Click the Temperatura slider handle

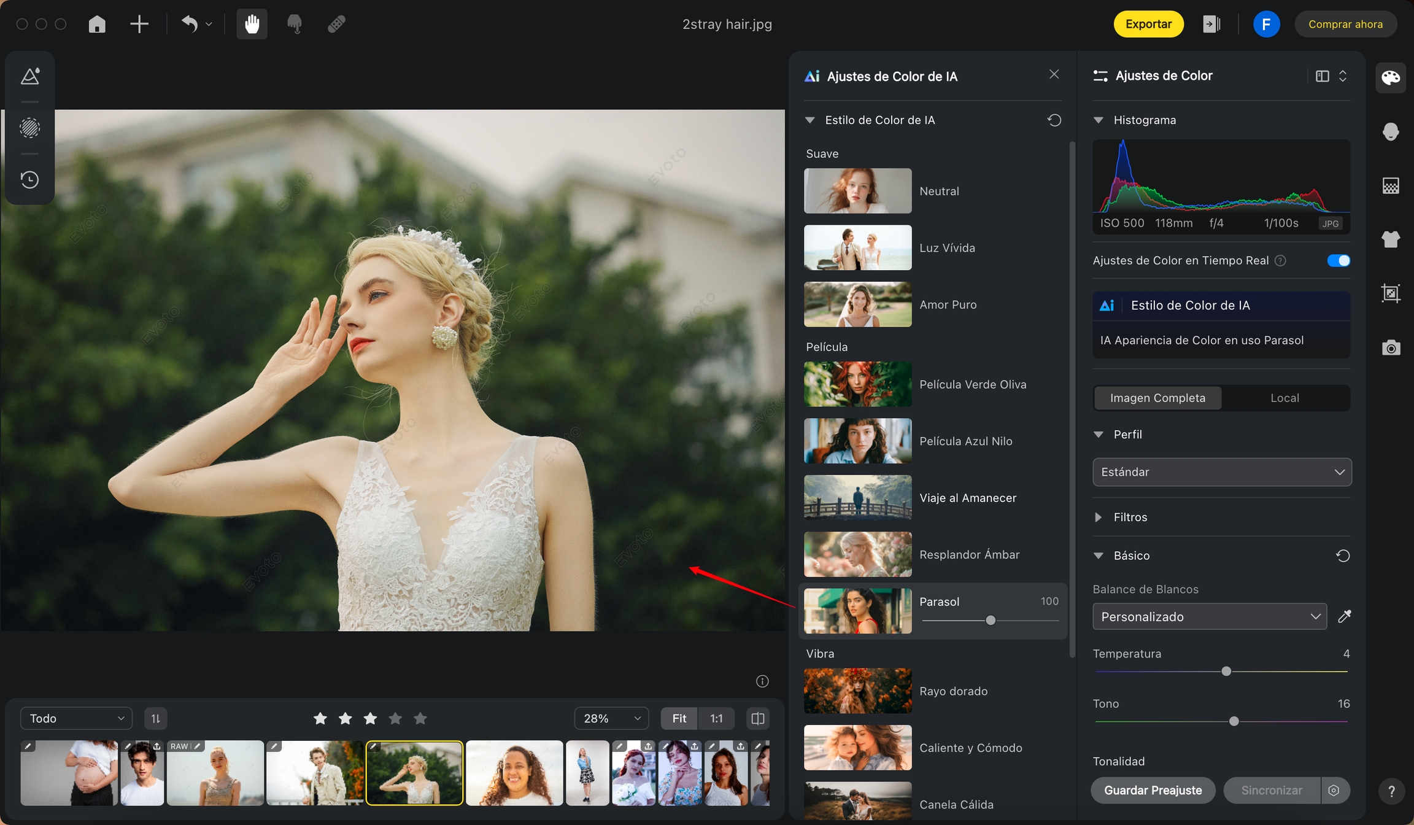coord(1226,672)
